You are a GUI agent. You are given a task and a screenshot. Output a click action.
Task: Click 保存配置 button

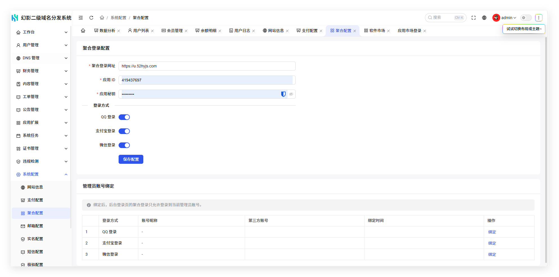[131, 159]
